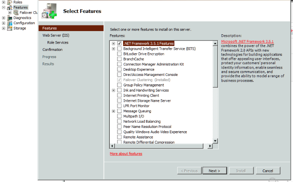Cancel the Add Features wizard
293x182 pixels.
point(268,171)
